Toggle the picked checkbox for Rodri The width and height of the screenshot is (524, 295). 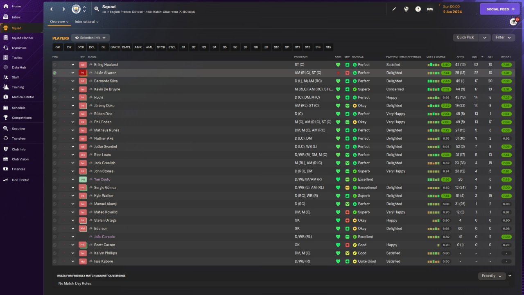coord(55,98)
